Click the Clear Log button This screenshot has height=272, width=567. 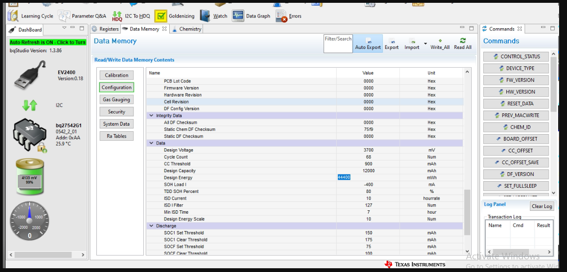click(542, 206)
